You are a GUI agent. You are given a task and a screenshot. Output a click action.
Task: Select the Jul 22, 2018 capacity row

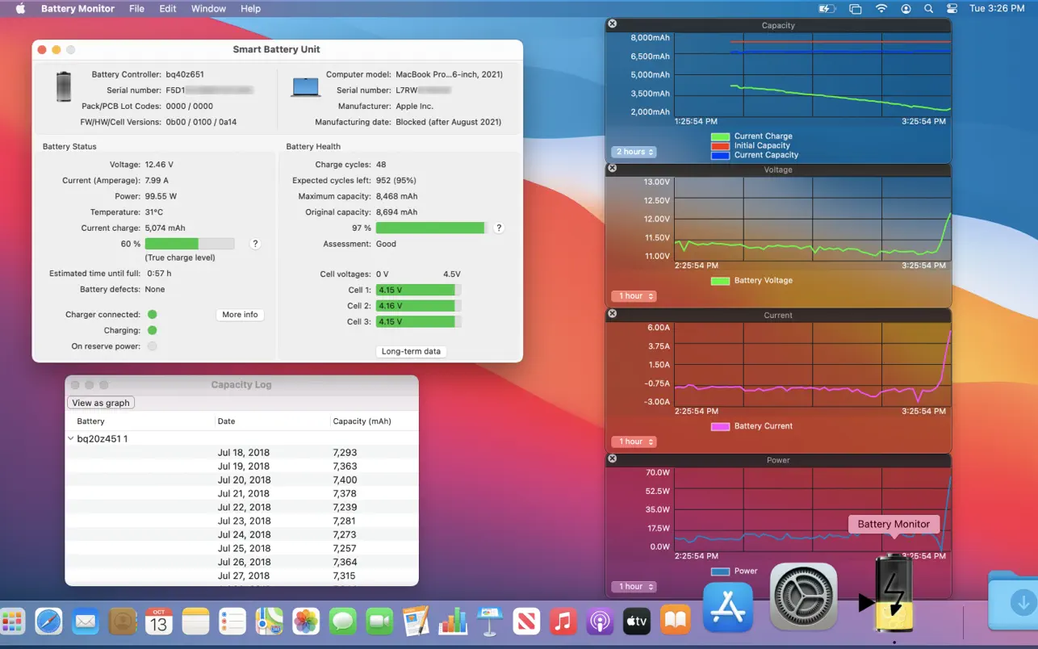pos(242,507)
